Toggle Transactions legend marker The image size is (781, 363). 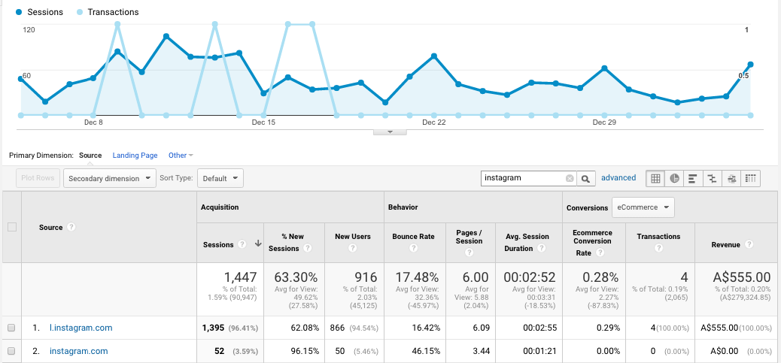pyautogui.click(x=79, y=12)
